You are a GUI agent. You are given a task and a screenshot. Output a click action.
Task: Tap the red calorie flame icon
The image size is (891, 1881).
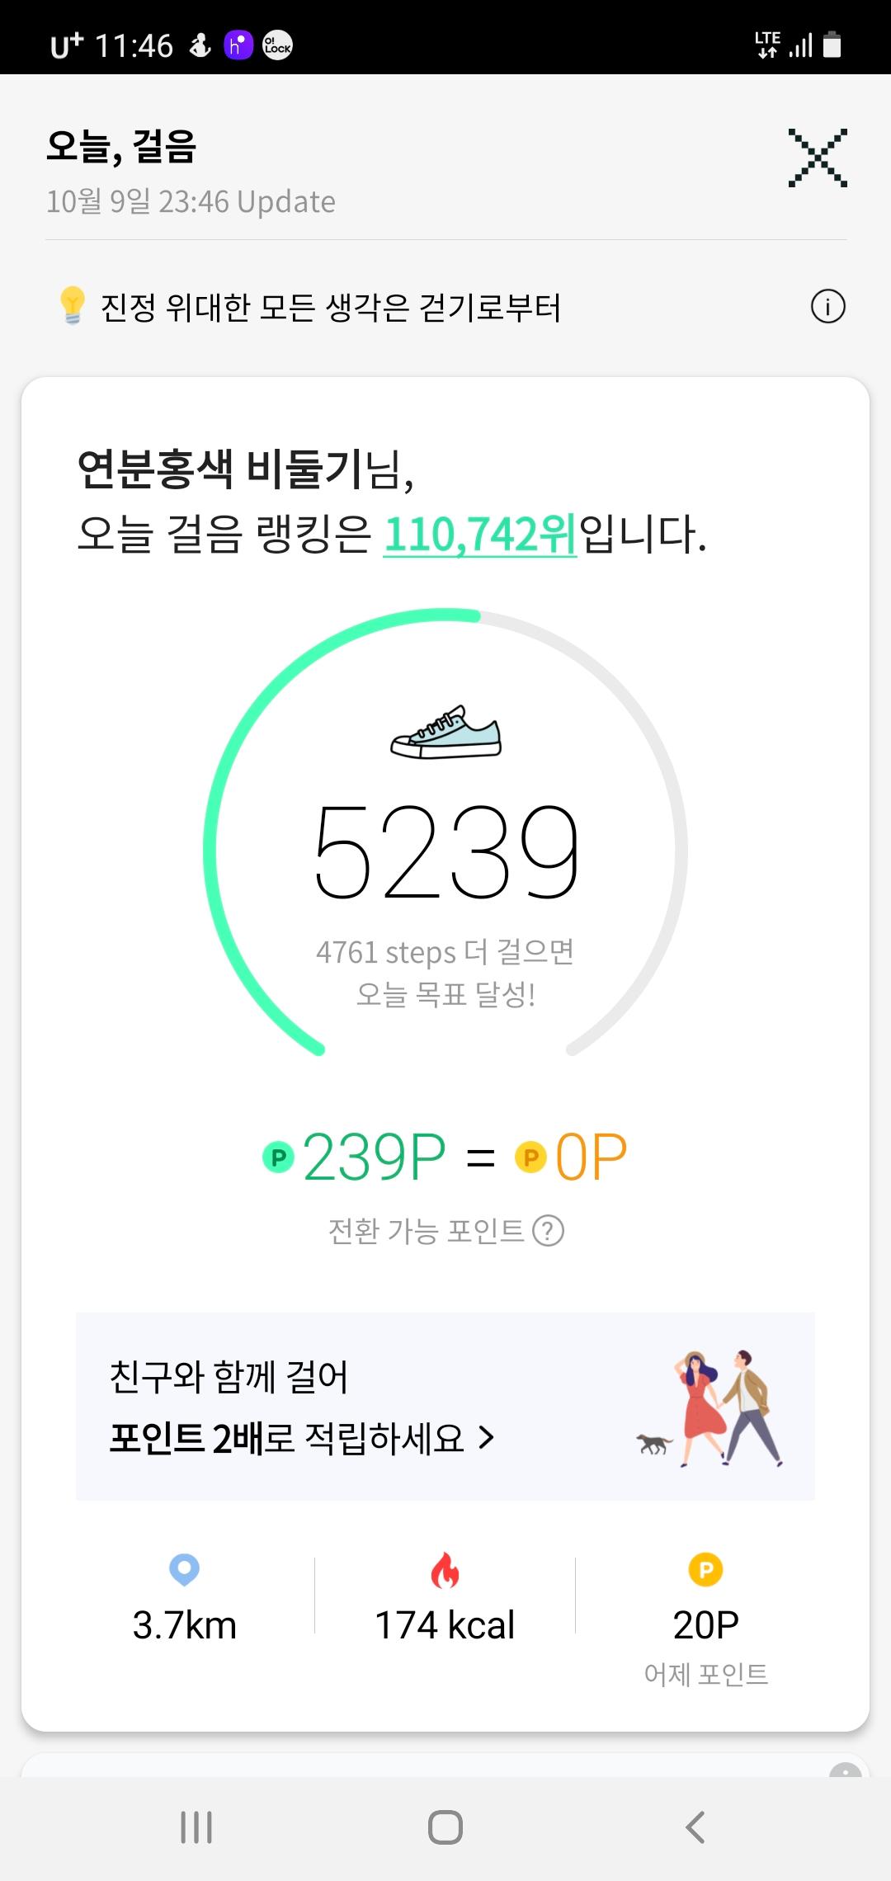tap(445, 1570)
